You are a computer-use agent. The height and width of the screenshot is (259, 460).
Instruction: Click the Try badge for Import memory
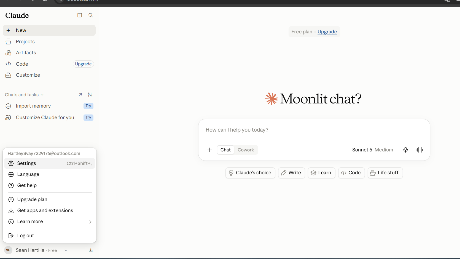[x=88, y=106]
